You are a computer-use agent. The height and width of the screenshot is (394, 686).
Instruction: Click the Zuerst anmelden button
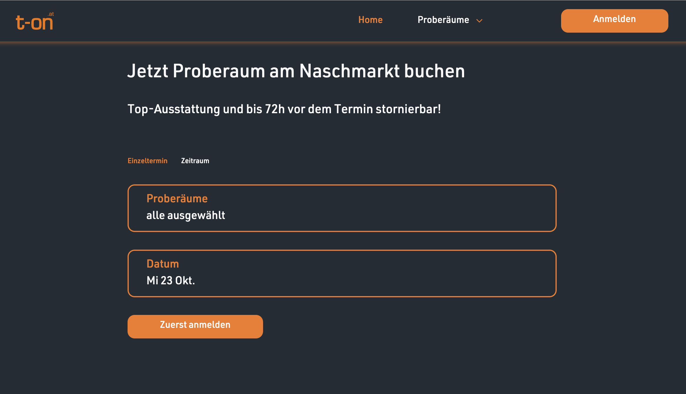[195, 326]
